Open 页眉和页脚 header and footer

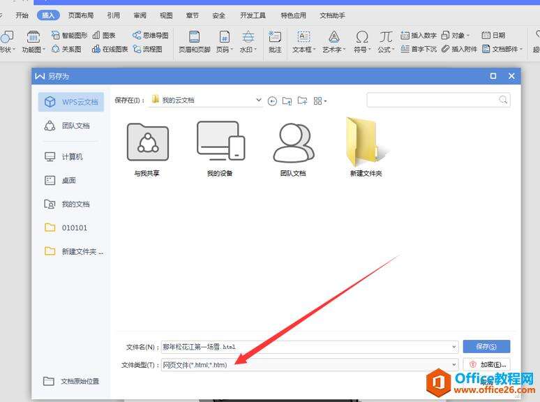[x=194, y=41]
